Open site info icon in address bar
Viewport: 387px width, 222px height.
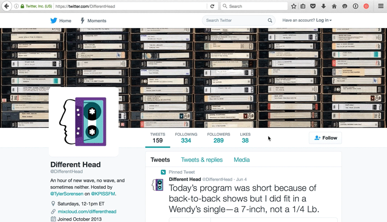point(16,6)
